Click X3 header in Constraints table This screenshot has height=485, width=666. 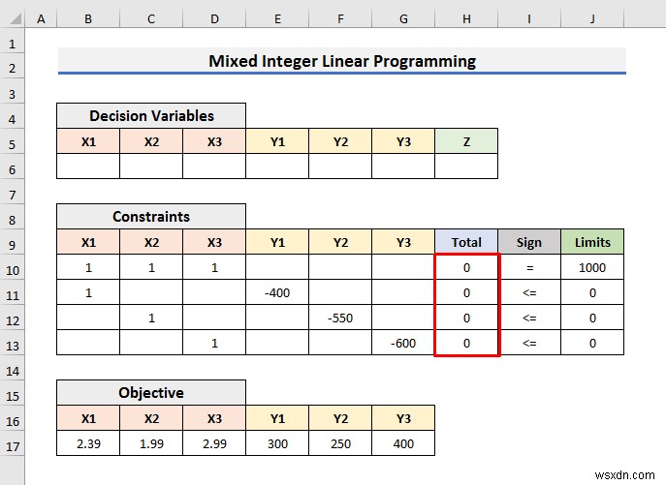pos(214,242)
